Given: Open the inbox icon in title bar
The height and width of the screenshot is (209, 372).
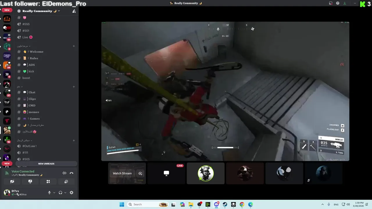Looking at the screenshot, I should tap(331, 3).
